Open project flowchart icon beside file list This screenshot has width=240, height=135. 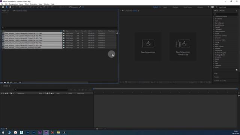click(x=117, y=33)
